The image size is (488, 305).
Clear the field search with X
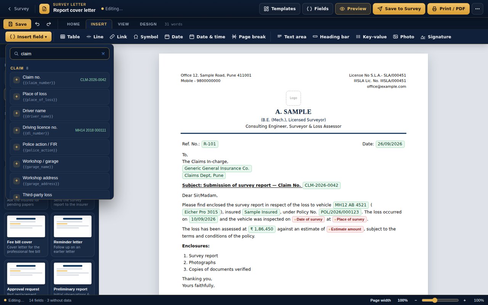103,54
